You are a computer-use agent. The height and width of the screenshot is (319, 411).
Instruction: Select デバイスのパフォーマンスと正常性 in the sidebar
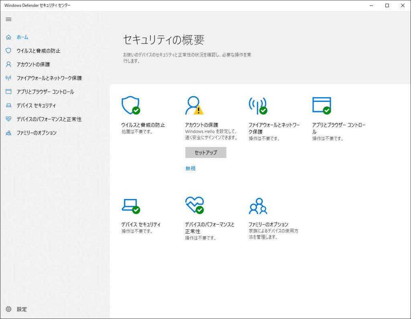(49, 119)
